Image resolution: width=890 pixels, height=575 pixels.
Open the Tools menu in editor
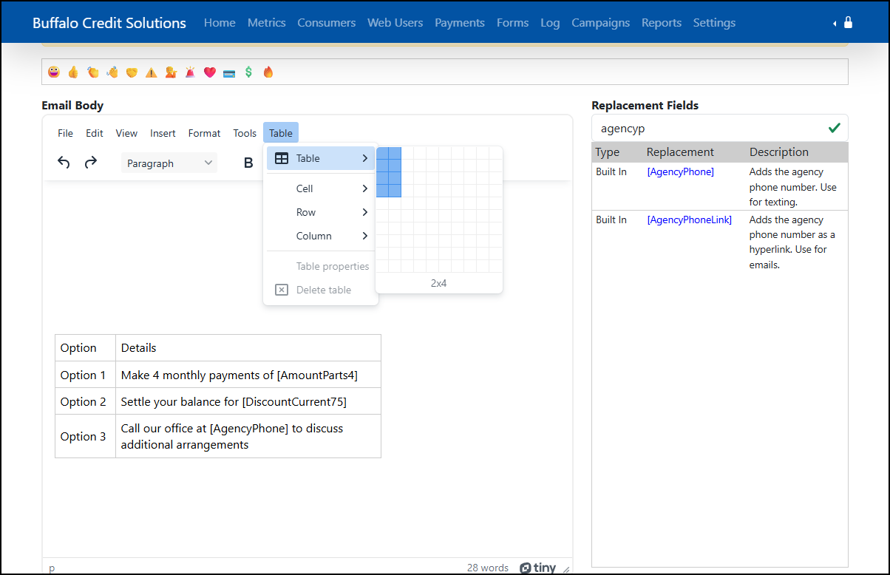(x=245, y=133)
